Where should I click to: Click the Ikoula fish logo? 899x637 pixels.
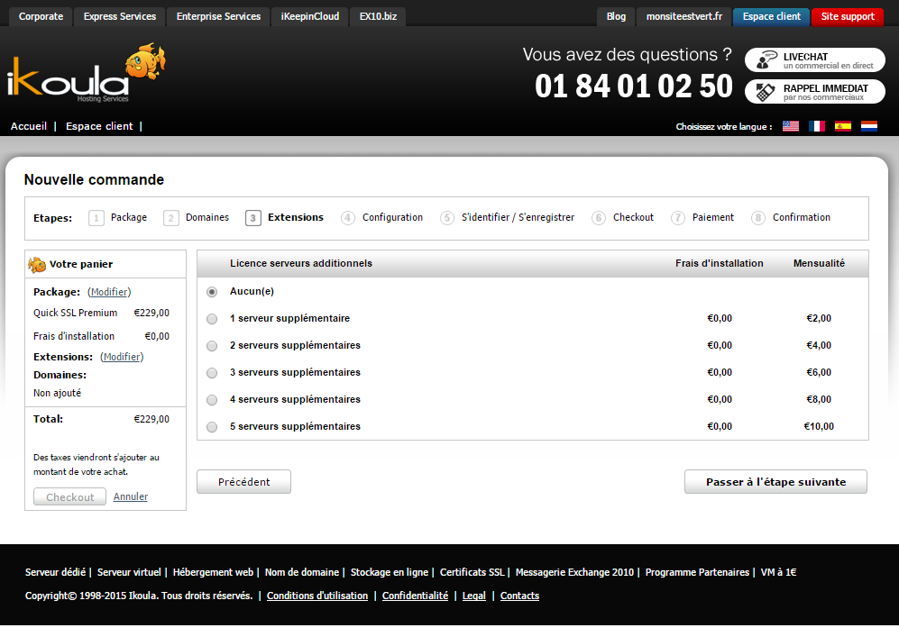click(x=86, y=74)
